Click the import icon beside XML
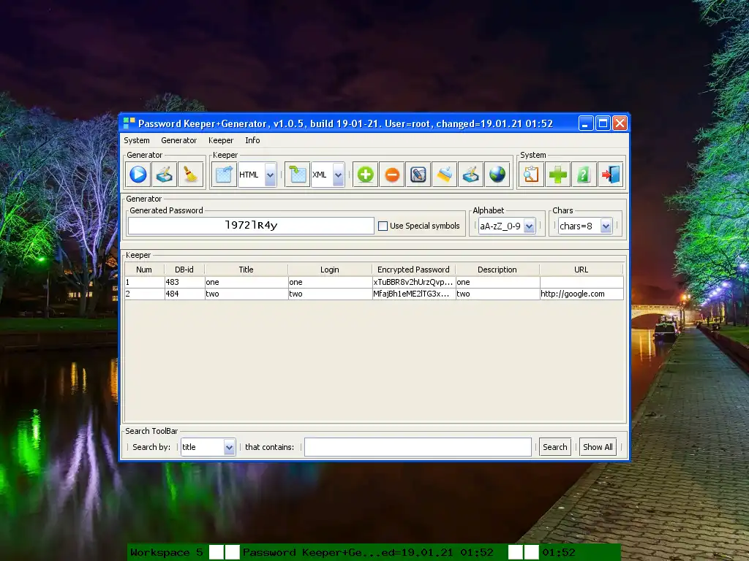Viewport: 749px width, 561px height. click(297, 175)
